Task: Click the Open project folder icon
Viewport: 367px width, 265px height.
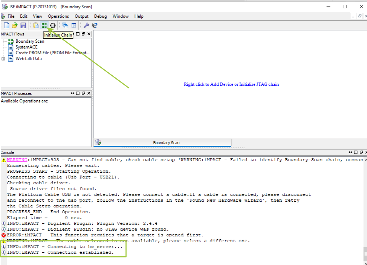Action: (x=15, y=25)
